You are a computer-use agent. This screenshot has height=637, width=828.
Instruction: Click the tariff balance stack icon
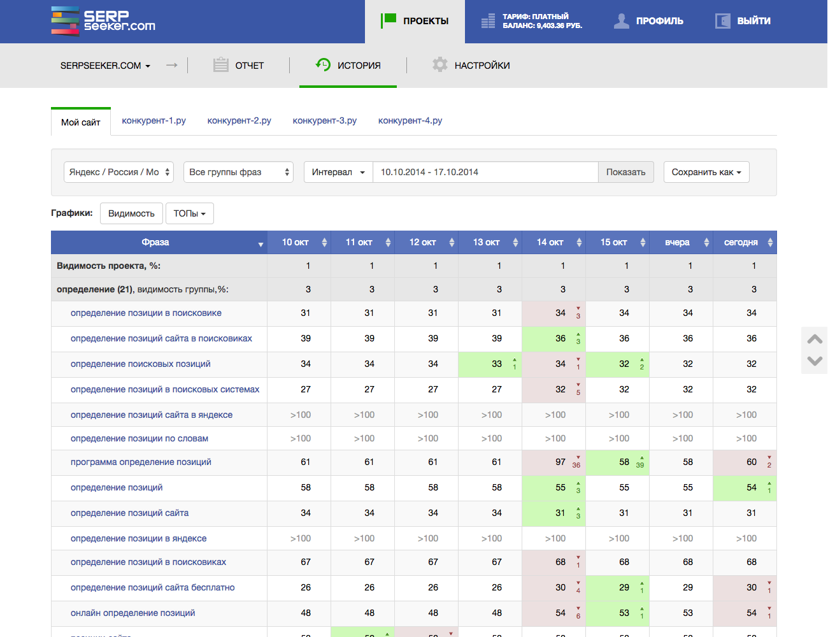coord(488,21)
